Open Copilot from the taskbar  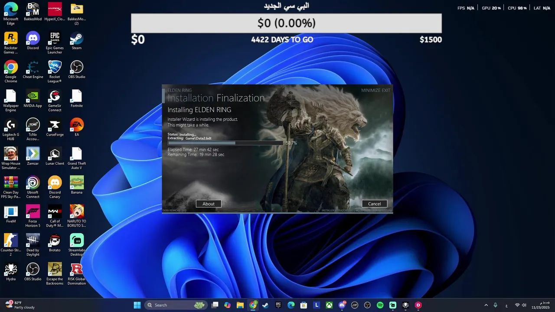coord(227,305)
